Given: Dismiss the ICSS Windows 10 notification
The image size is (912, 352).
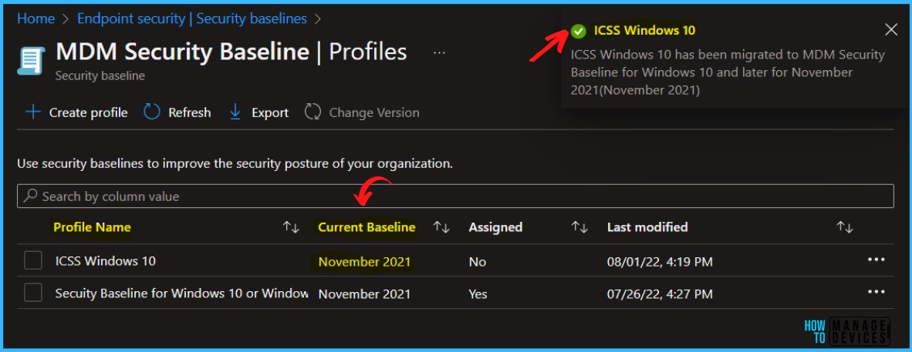Looking at the screenshot, I should pos(891,30).
